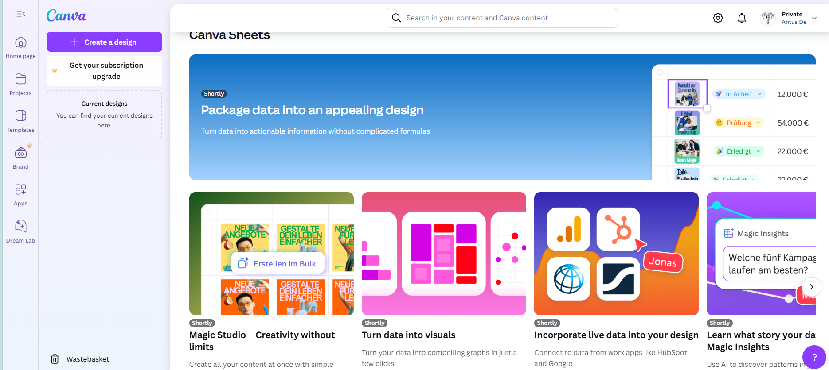Click the Wastebasket link

click(88, 359)
